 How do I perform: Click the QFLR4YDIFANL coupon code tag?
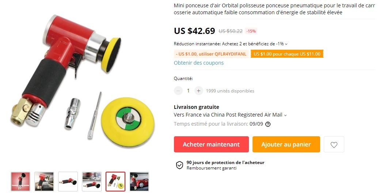[x=211, y=54]
